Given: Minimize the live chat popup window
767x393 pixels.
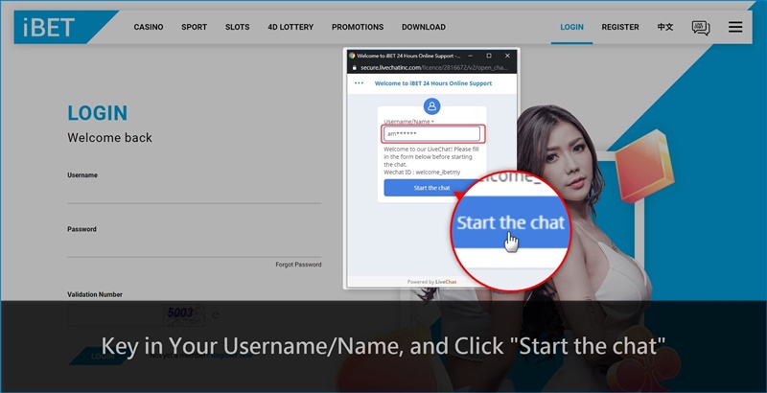Looking at the screenshot, I should [470, 56].
